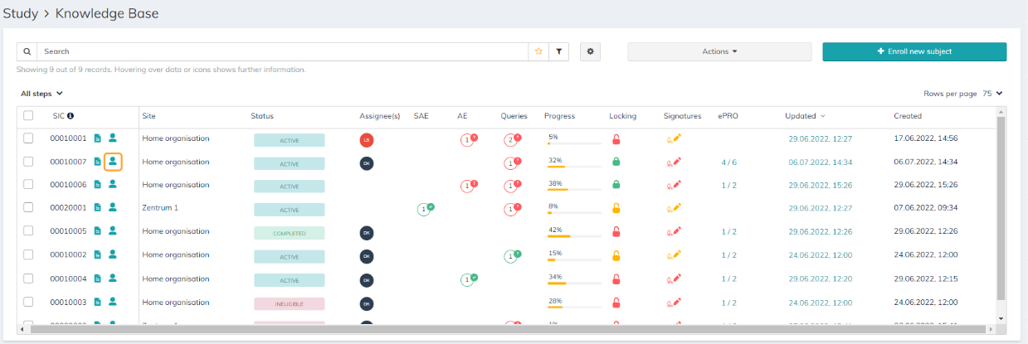Open the table settings gear icon

[590, 51]
